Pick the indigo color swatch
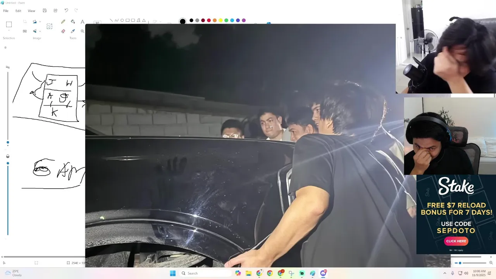The image size is (496, 279). coord(238,20)
